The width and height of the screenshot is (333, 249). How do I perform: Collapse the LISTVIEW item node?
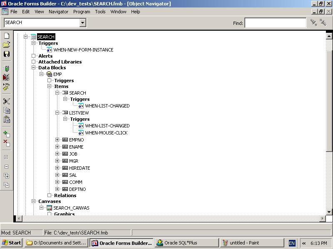[x=57, y=112]
